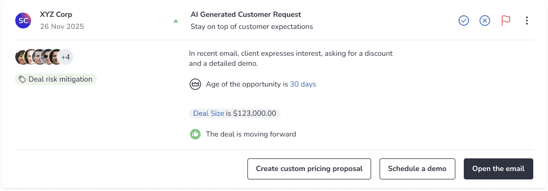
Task: Click The deal is moving forward status
Action: [x=251, y=134]
